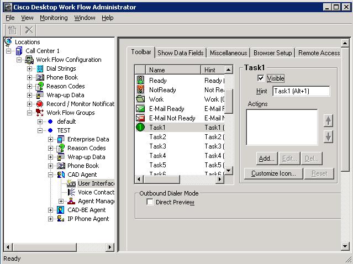Click into the Hint text field
Viewport: 353px width, 264px height.
point(301,91)
